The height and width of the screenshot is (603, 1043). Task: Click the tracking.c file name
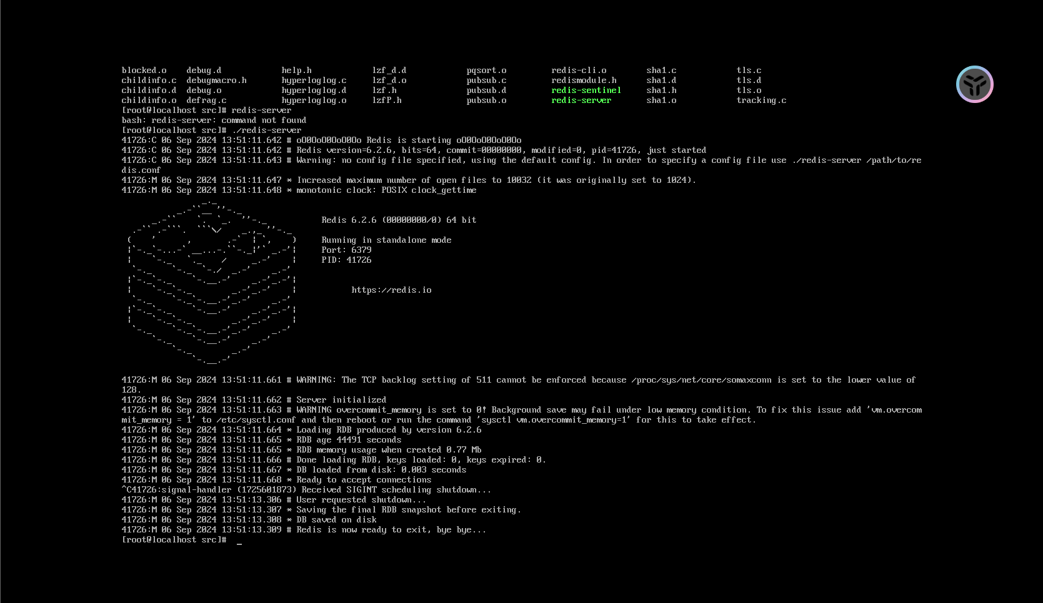pos(761,100)
